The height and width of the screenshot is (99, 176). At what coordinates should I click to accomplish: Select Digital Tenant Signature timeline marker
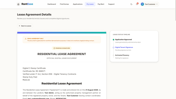[x=114, y=48]
